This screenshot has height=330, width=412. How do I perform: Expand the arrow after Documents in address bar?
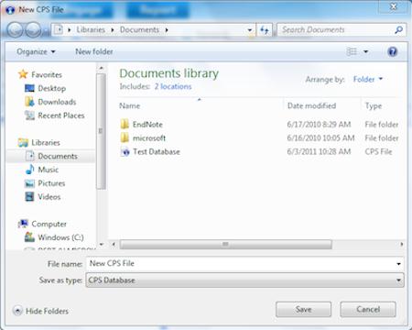(x=167, y=30)
